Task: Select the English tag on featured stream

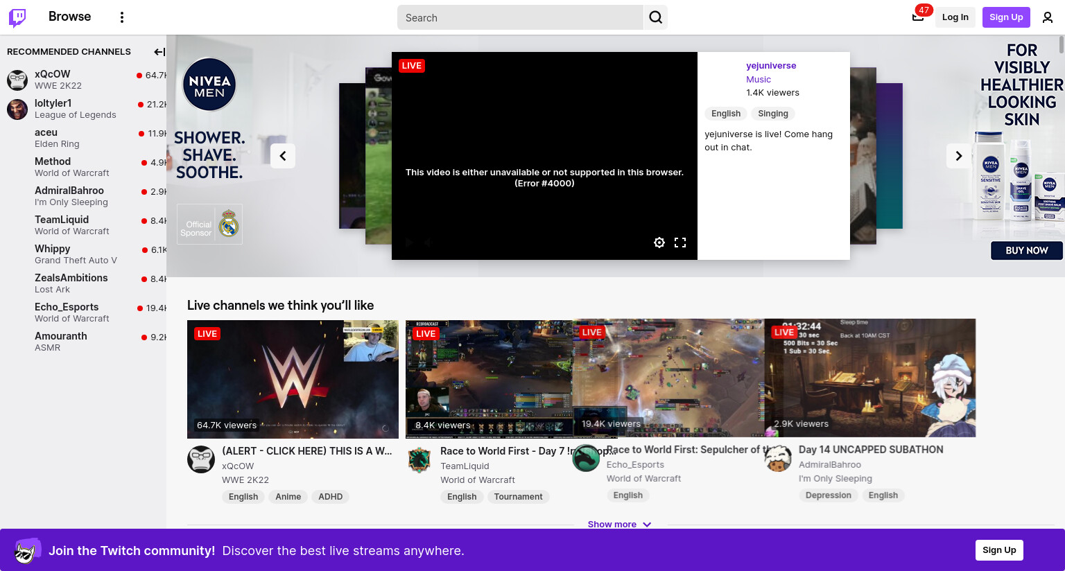Action: [x=726, y=114]
